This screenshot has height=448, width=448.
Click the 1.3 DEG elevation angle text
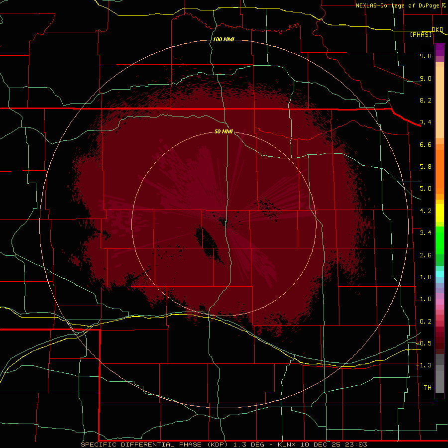pos(249,445)
